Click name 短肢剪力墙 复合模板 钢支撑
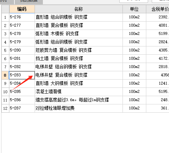169x153 pixels. [x=79, y=50]
